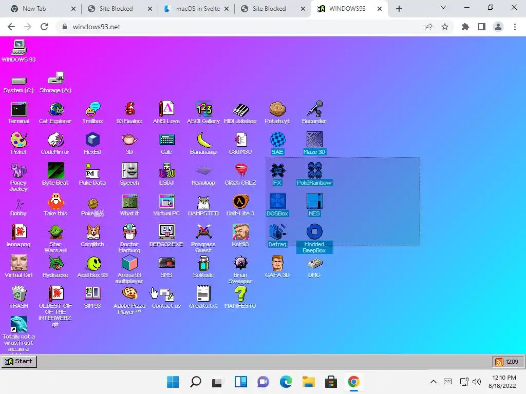Open CodeMirror editor icon
Image resolution: width=526 pixels, height=394 pixels.
point(55,144)
